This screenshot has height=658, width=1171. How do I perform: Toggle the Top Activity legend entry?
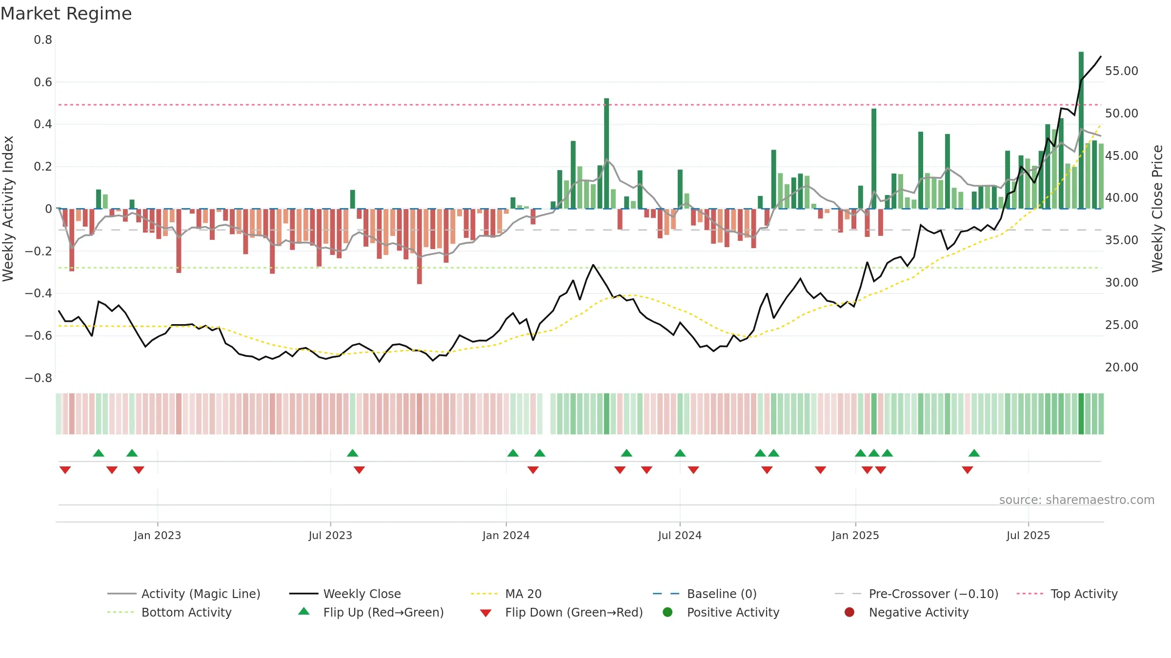pos(1067,594)
